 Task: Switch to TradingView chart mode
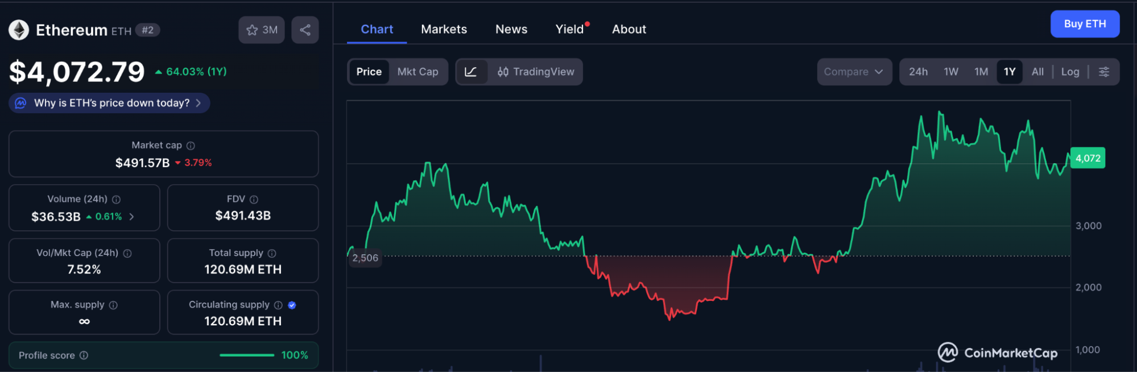pyautogui.click(x=536, y=72)
